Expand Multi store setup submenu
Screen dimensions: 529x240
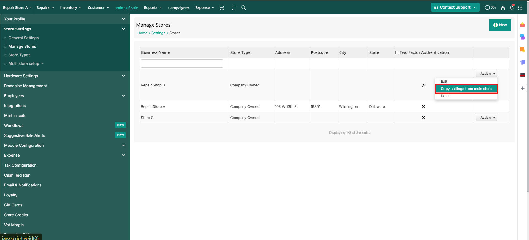(x=26, y=63)
